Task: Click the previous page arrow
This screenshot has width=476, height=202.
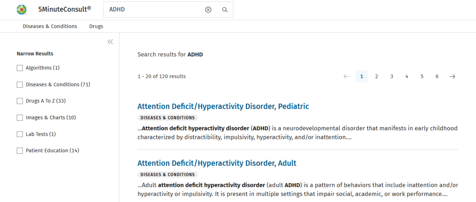Action: coord(347,76)
